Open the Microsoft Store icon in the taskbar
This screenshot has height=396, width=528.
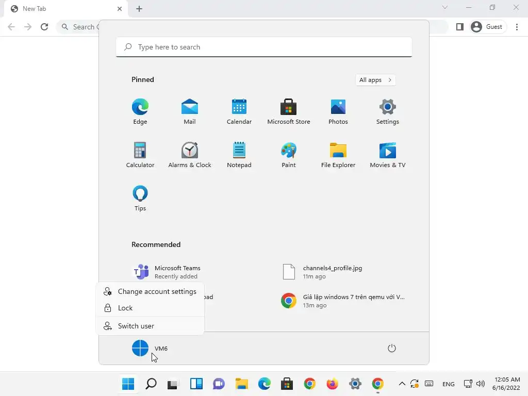click(287, 384)
